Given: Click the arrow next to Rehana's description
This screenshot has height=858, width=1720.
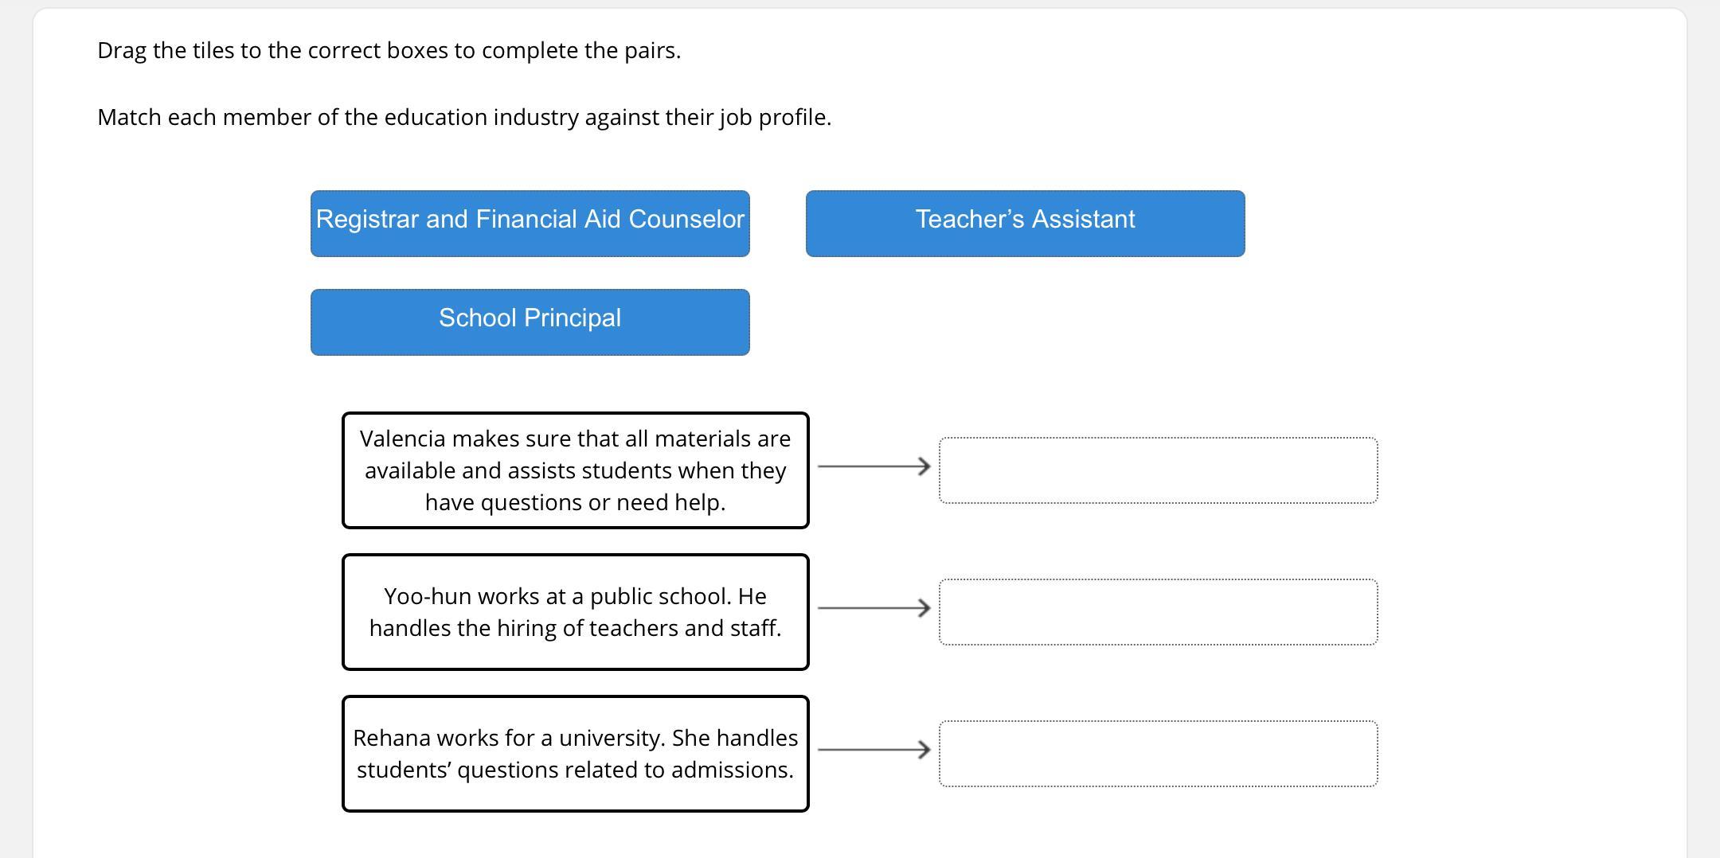Looking at the screenshot, I should click(874, 750).
